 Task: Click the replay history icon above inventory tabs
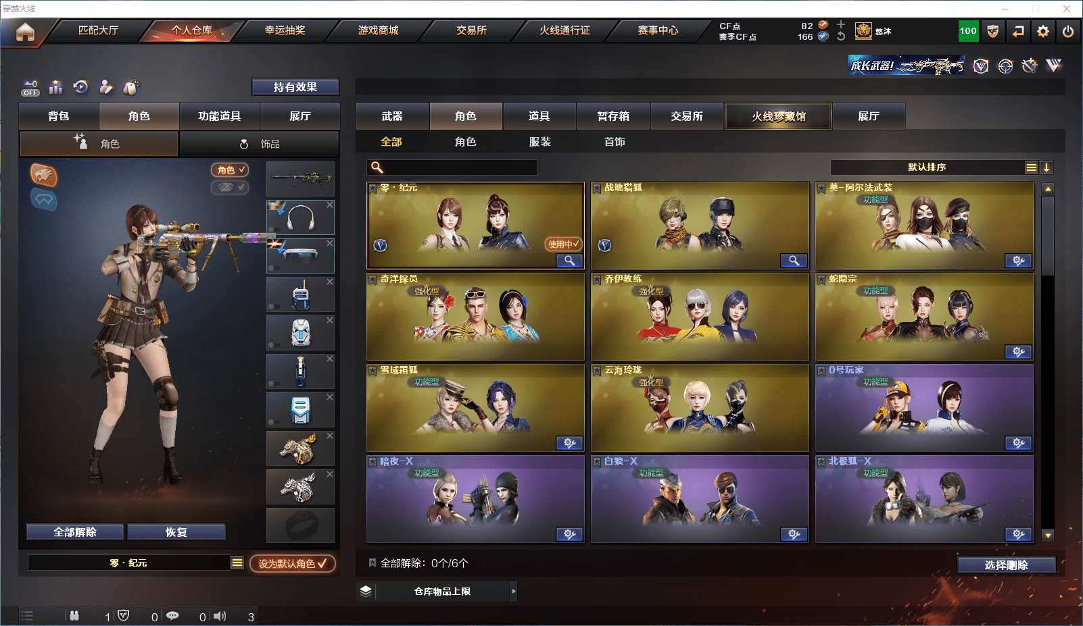(x=80, y=87)
